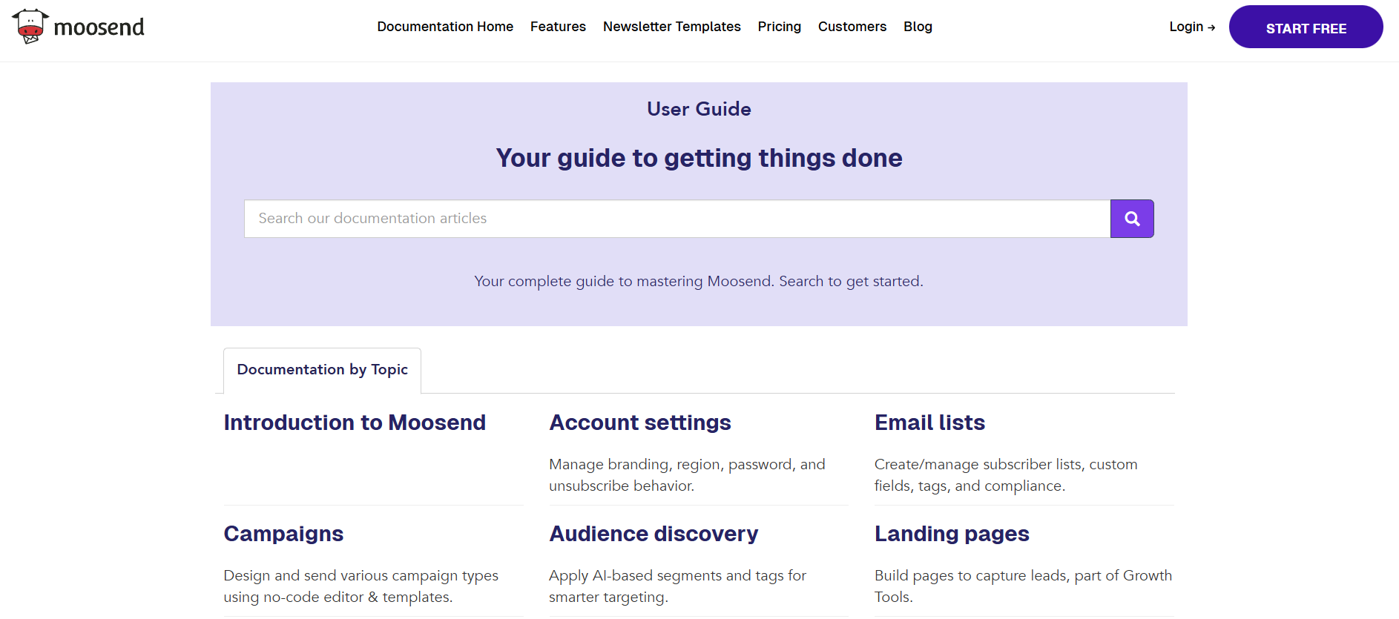Click the Moosend cow logo icon

click(30, 26)
